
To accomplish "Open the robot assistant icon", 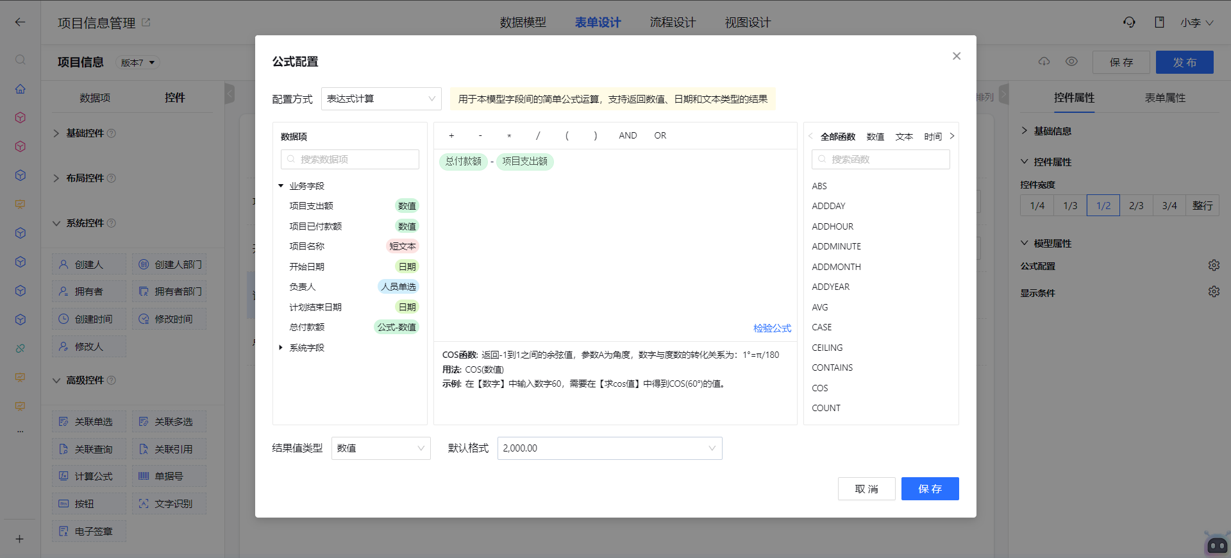I will point(1216,544).
